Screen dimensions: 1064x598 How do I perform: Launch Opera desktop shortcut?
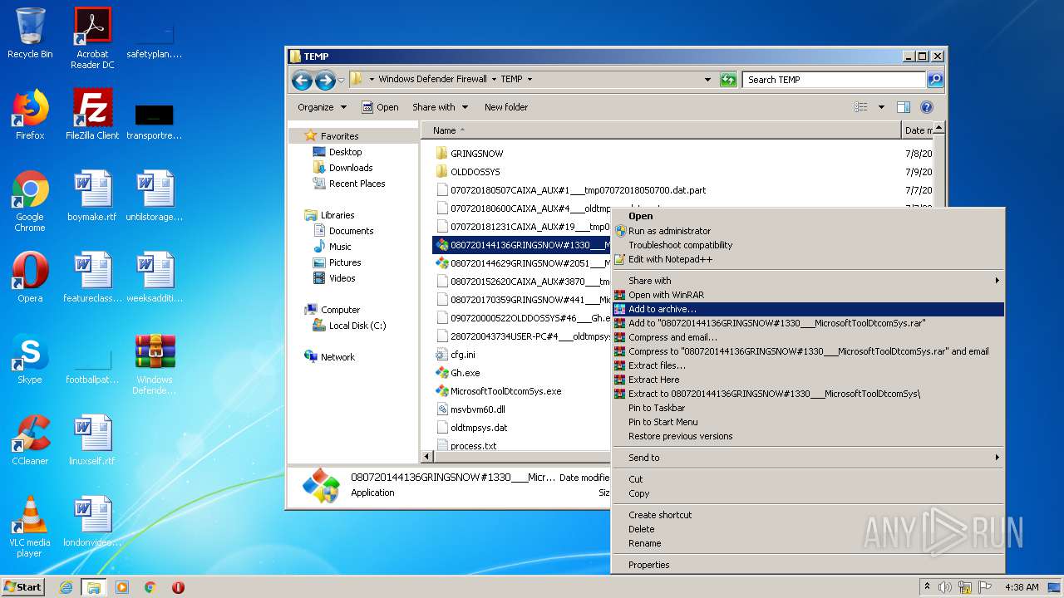pyautogui.click(x=30, y=277)
